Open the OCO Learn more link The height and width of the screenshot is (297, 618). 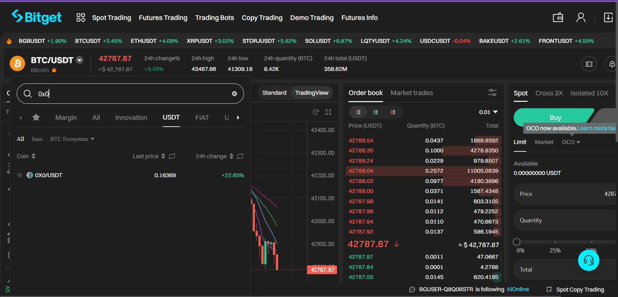[x=596, y=128]
